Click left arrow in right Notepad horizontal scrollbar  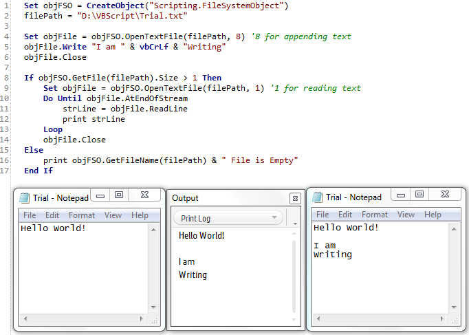coord(318,319)
